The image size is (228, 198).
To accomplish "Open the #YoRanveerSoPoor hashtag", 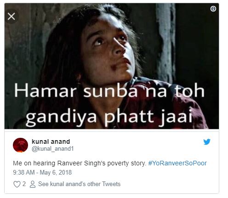I will 177,163.
